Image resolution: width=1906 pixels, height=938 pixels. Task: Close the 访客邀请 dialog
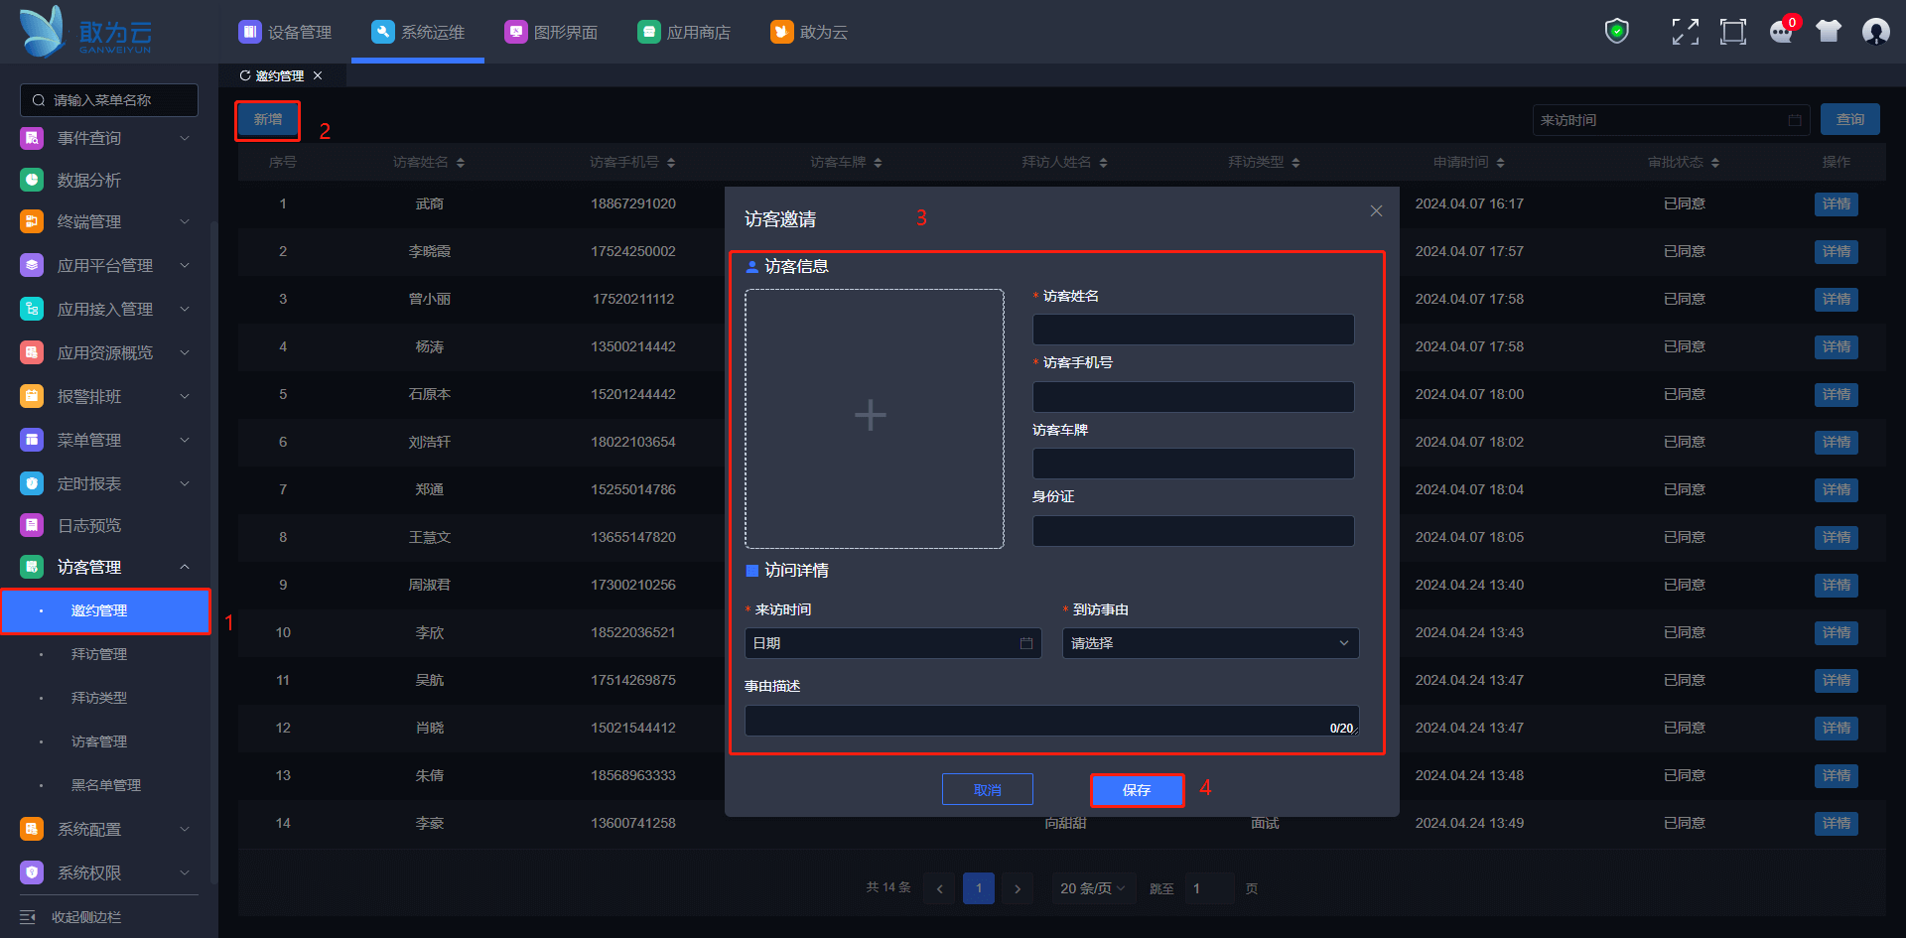tap(1376, 210)
